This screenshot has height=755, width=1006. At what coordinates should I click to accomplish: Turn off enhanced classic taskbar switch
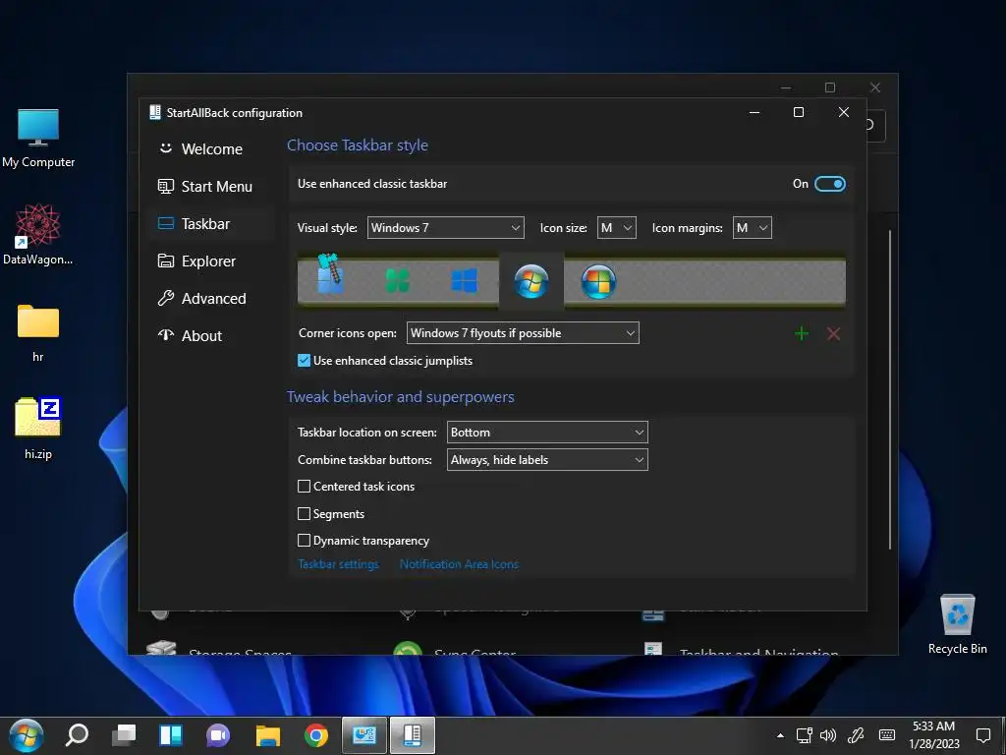(829, 184)
